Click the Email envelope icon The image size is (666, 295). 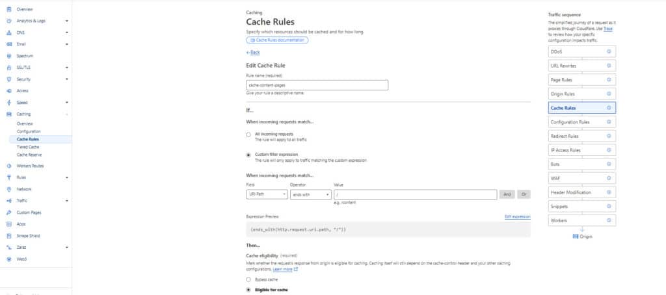(x=9, y=44)
